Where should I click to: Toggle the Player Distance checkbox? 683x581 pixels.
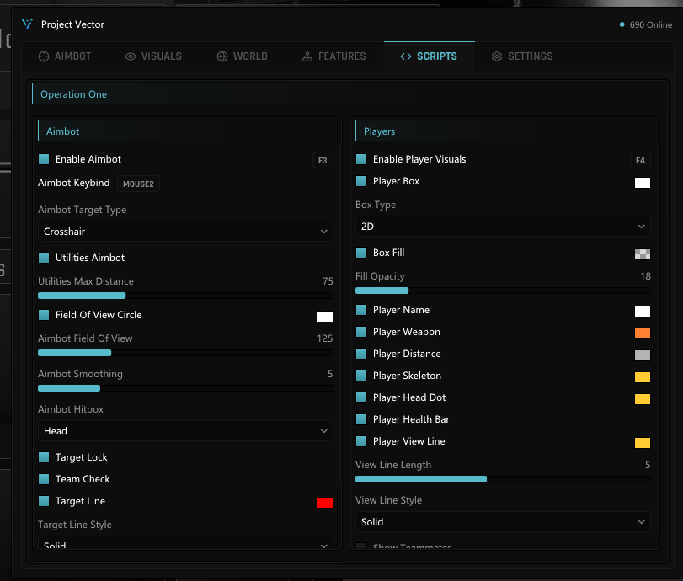tap(361, 354)
